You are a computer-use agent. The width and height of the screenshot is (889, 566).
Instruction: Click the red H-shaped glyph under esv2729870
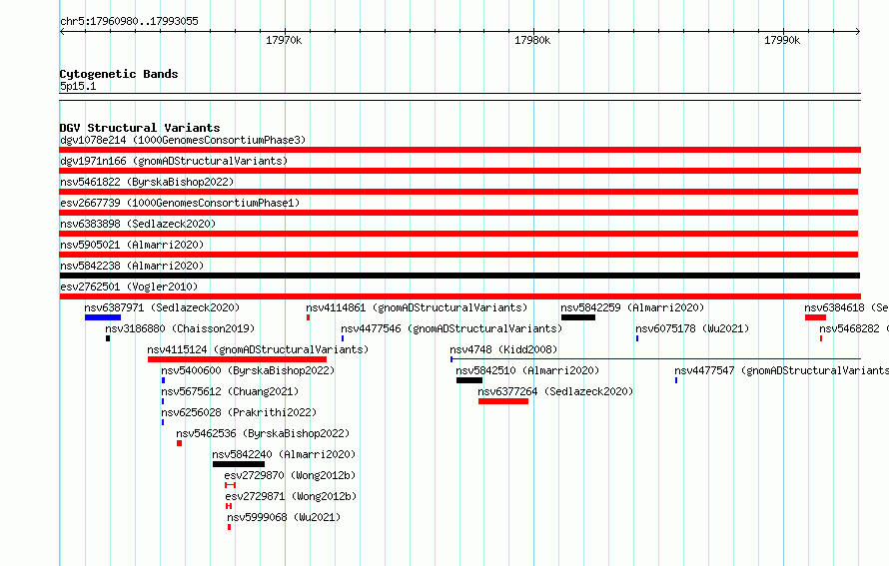pyautogui.click(x=230, y=485)
